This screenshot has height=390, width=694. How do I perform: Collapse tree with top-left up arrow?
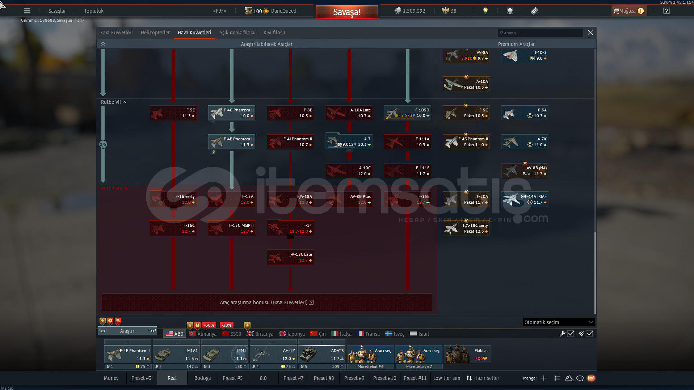pos(103,44)
